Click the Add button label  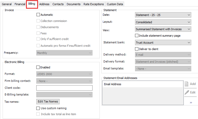pyautogui.click(x=193, y=84)
